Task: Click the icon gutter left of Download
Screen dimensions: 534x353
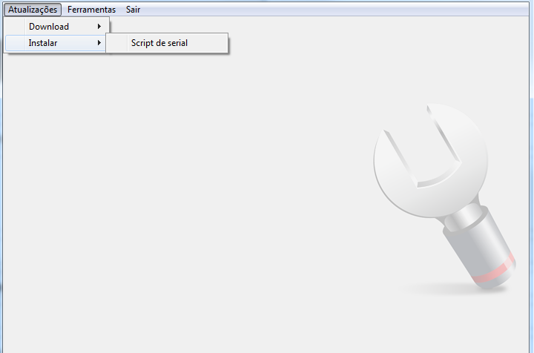Action: click(x=16, y=27)
